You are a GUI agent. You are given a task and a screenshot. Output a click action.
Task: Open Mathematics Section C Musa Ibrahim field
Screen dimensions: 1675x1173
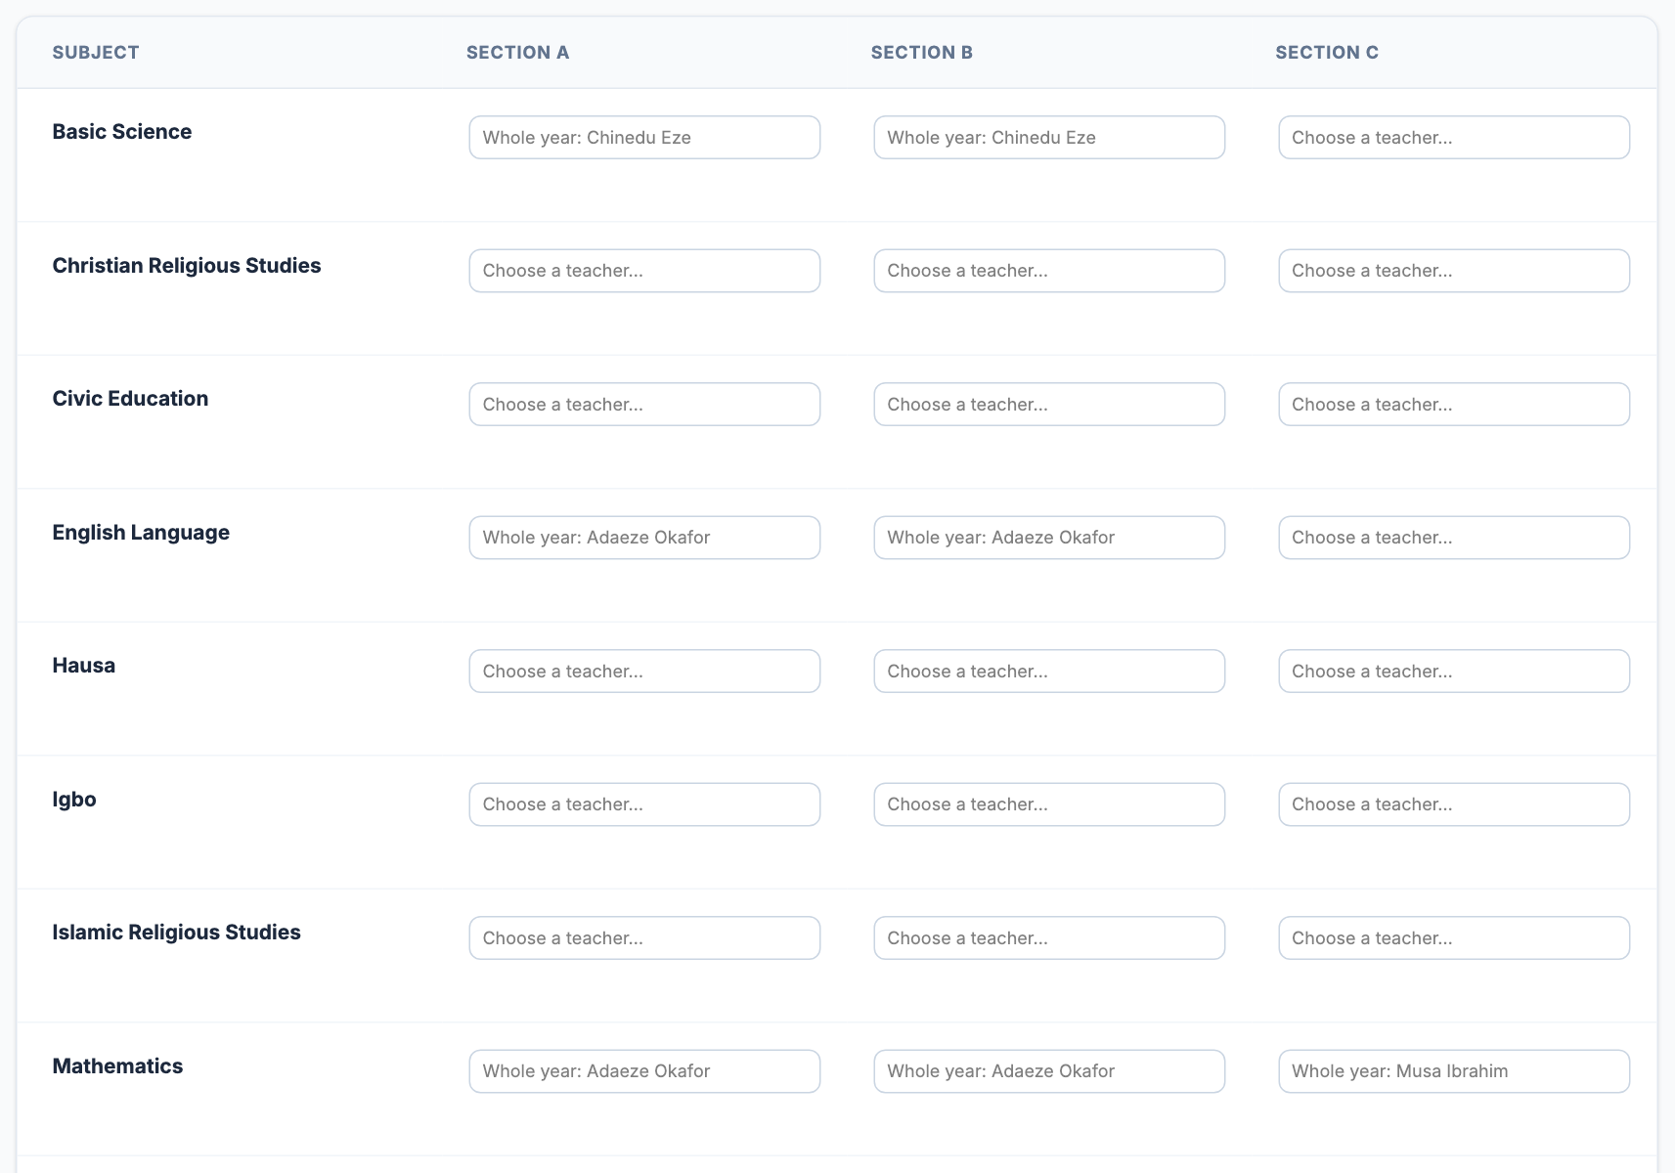click(1454, 1071)
